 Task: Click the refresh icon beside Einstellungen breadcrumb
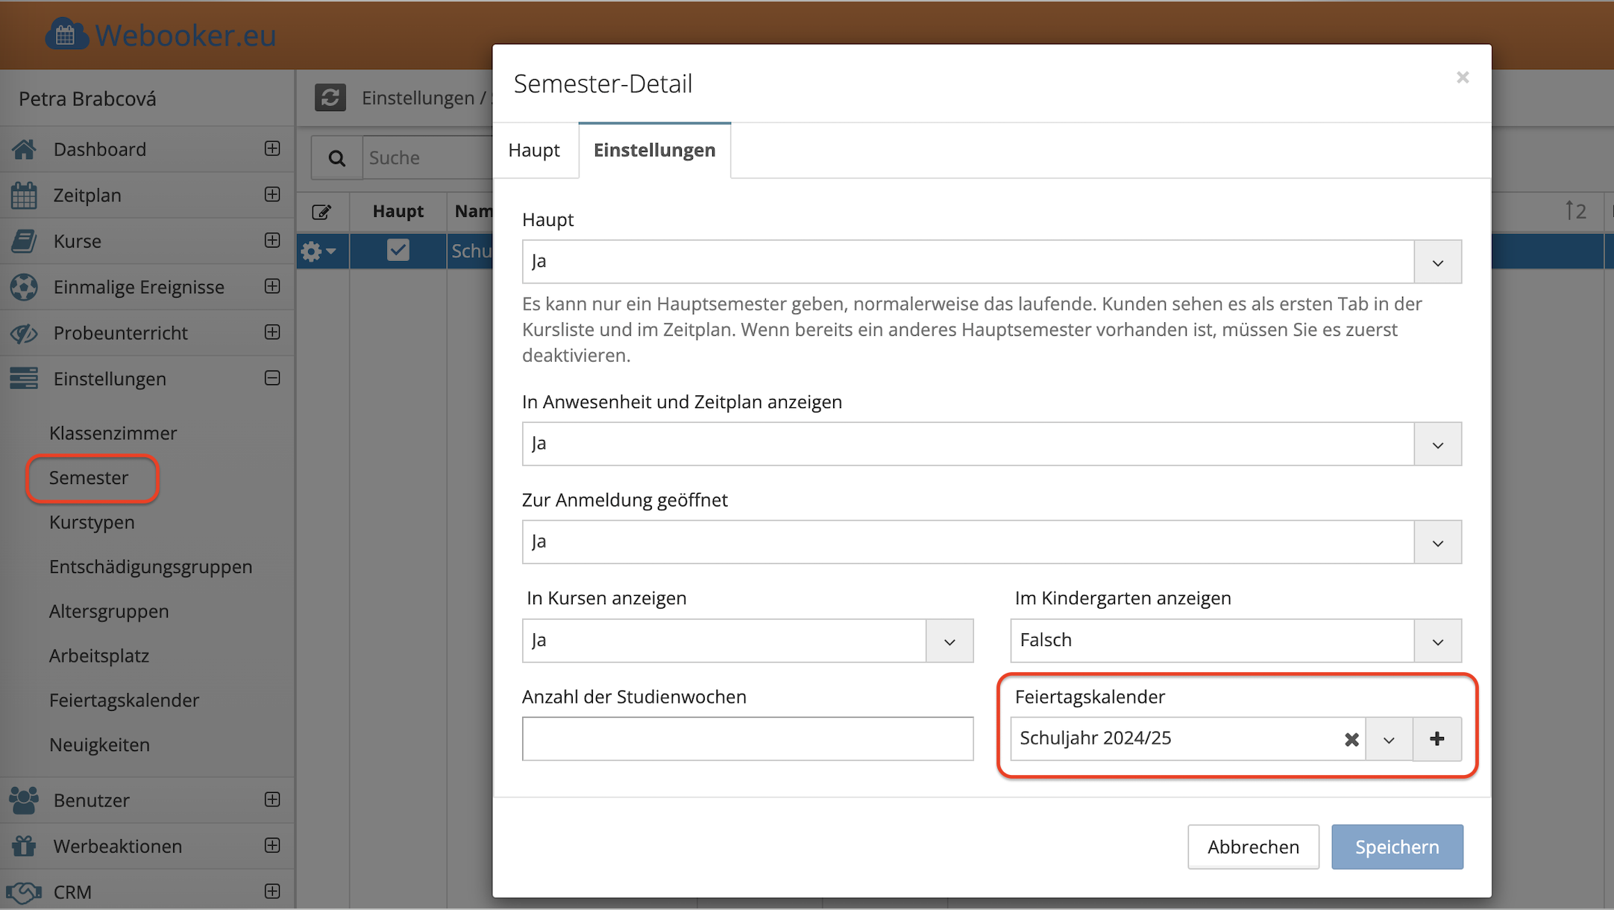[x=330, y=98]
